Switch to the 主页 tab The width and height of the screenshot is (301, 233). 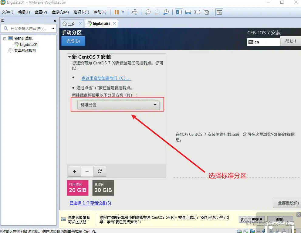[x=72, y=23]
